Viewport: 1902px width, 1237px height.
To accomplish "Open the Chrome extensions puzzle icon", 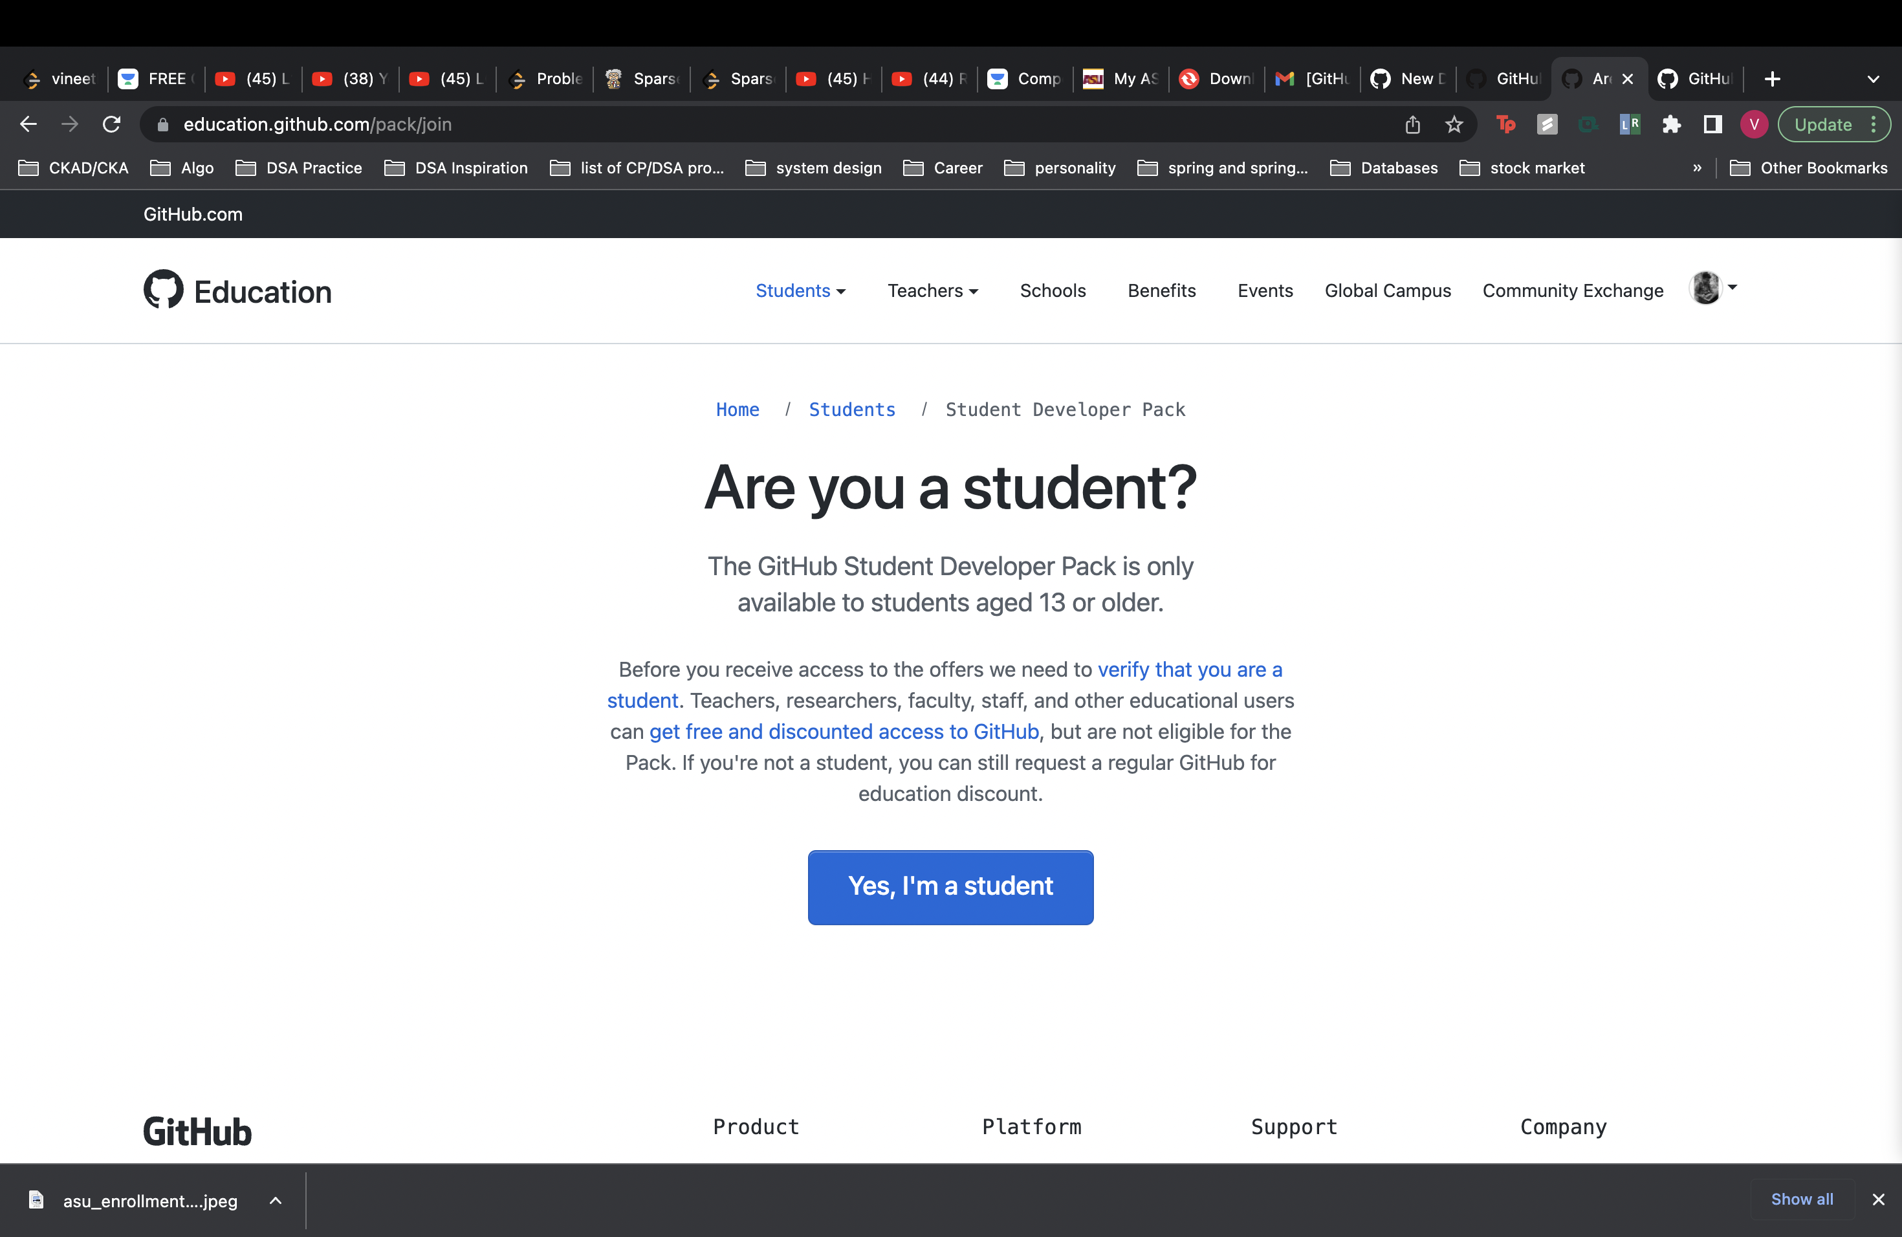I will point(1671,125).
